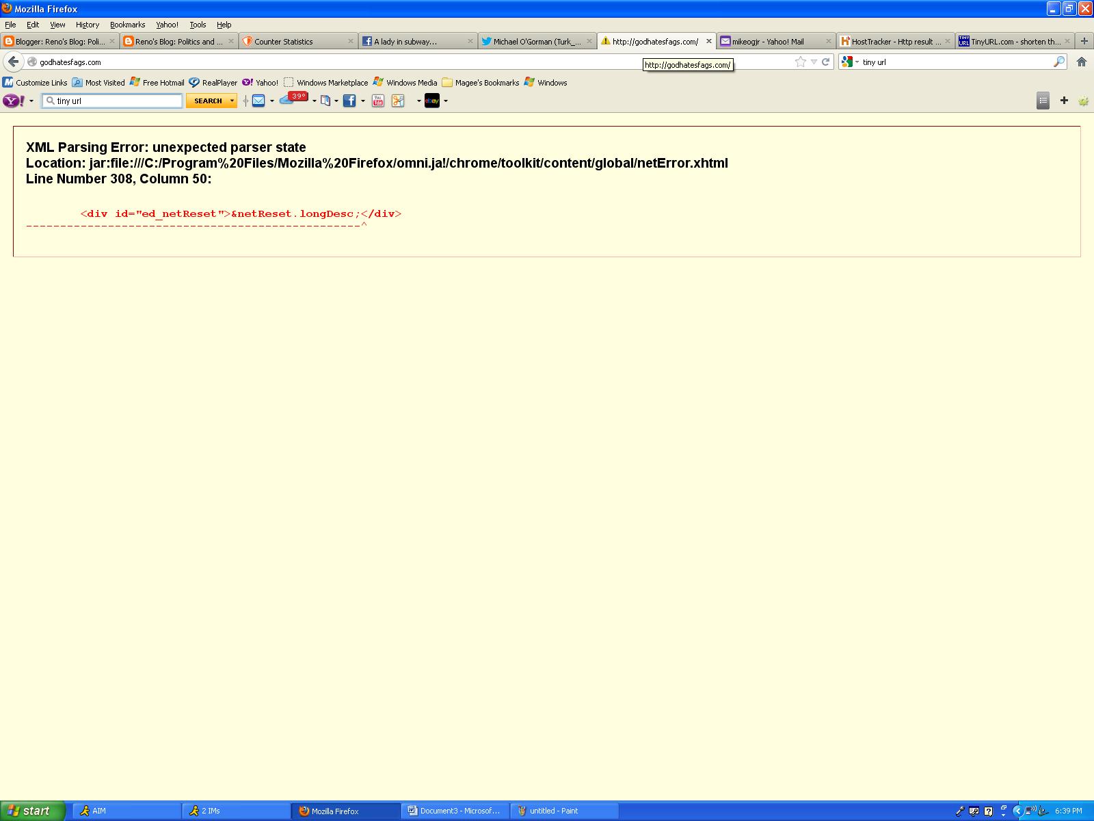Open the RealPlayer bookmark
The image size is (1094, 821).
[x=213, y=82]
